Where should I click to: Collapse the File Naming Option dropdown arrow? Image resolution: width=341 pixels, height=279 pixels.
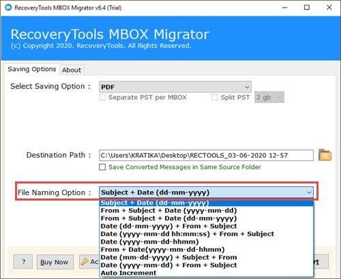pos(309,192)
